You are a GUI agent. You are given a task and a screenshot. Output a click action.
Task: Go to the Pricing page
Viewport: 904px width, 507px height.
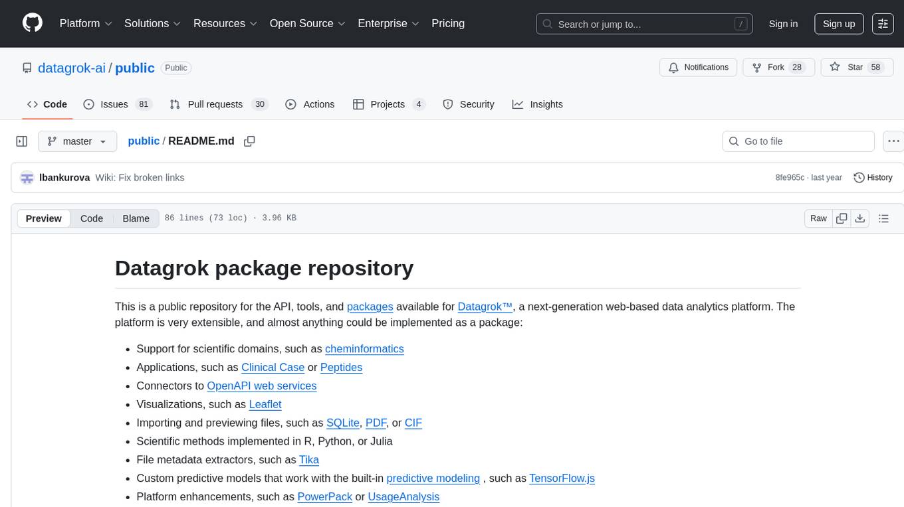448,24
